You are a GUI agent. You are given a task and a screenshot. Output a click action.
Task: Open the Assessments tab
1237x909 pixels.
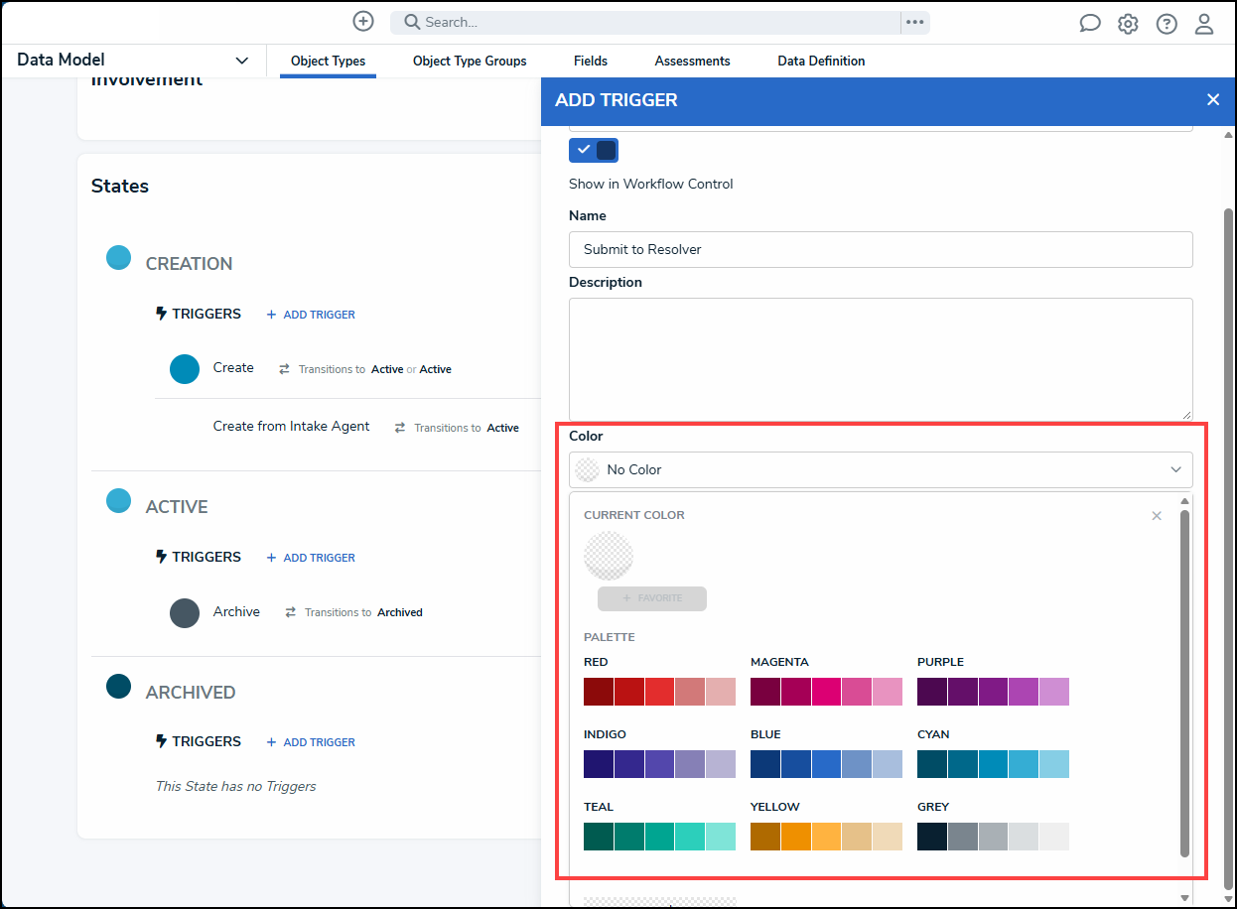click(x=692, y=61)
